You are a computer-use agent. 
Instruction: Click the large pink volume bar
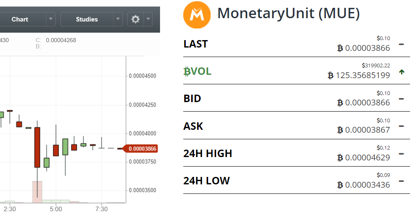click(x=37, y=192)
